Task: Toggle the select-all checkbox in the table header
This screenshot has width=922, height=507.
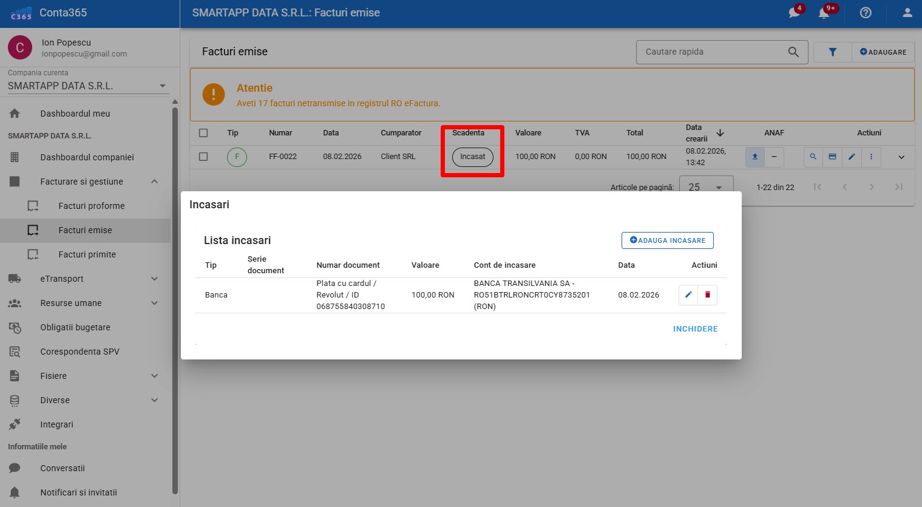Action: pyautogui.click(x=203, y=133)
